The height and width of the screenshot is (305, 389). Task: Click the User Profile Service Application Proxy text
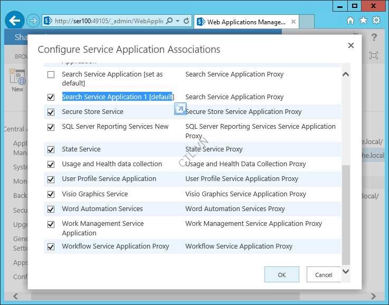[242, 179]
